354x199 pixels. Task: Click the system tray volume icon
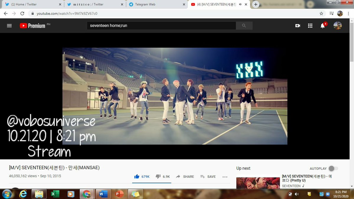tap(296, 194)
